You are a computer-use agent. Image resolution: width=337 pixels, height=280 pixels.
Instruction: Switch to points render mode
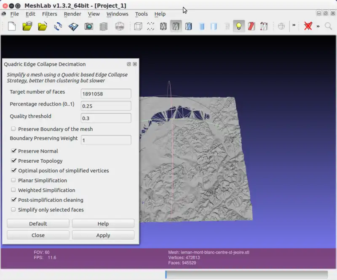[x=150, y=26]
